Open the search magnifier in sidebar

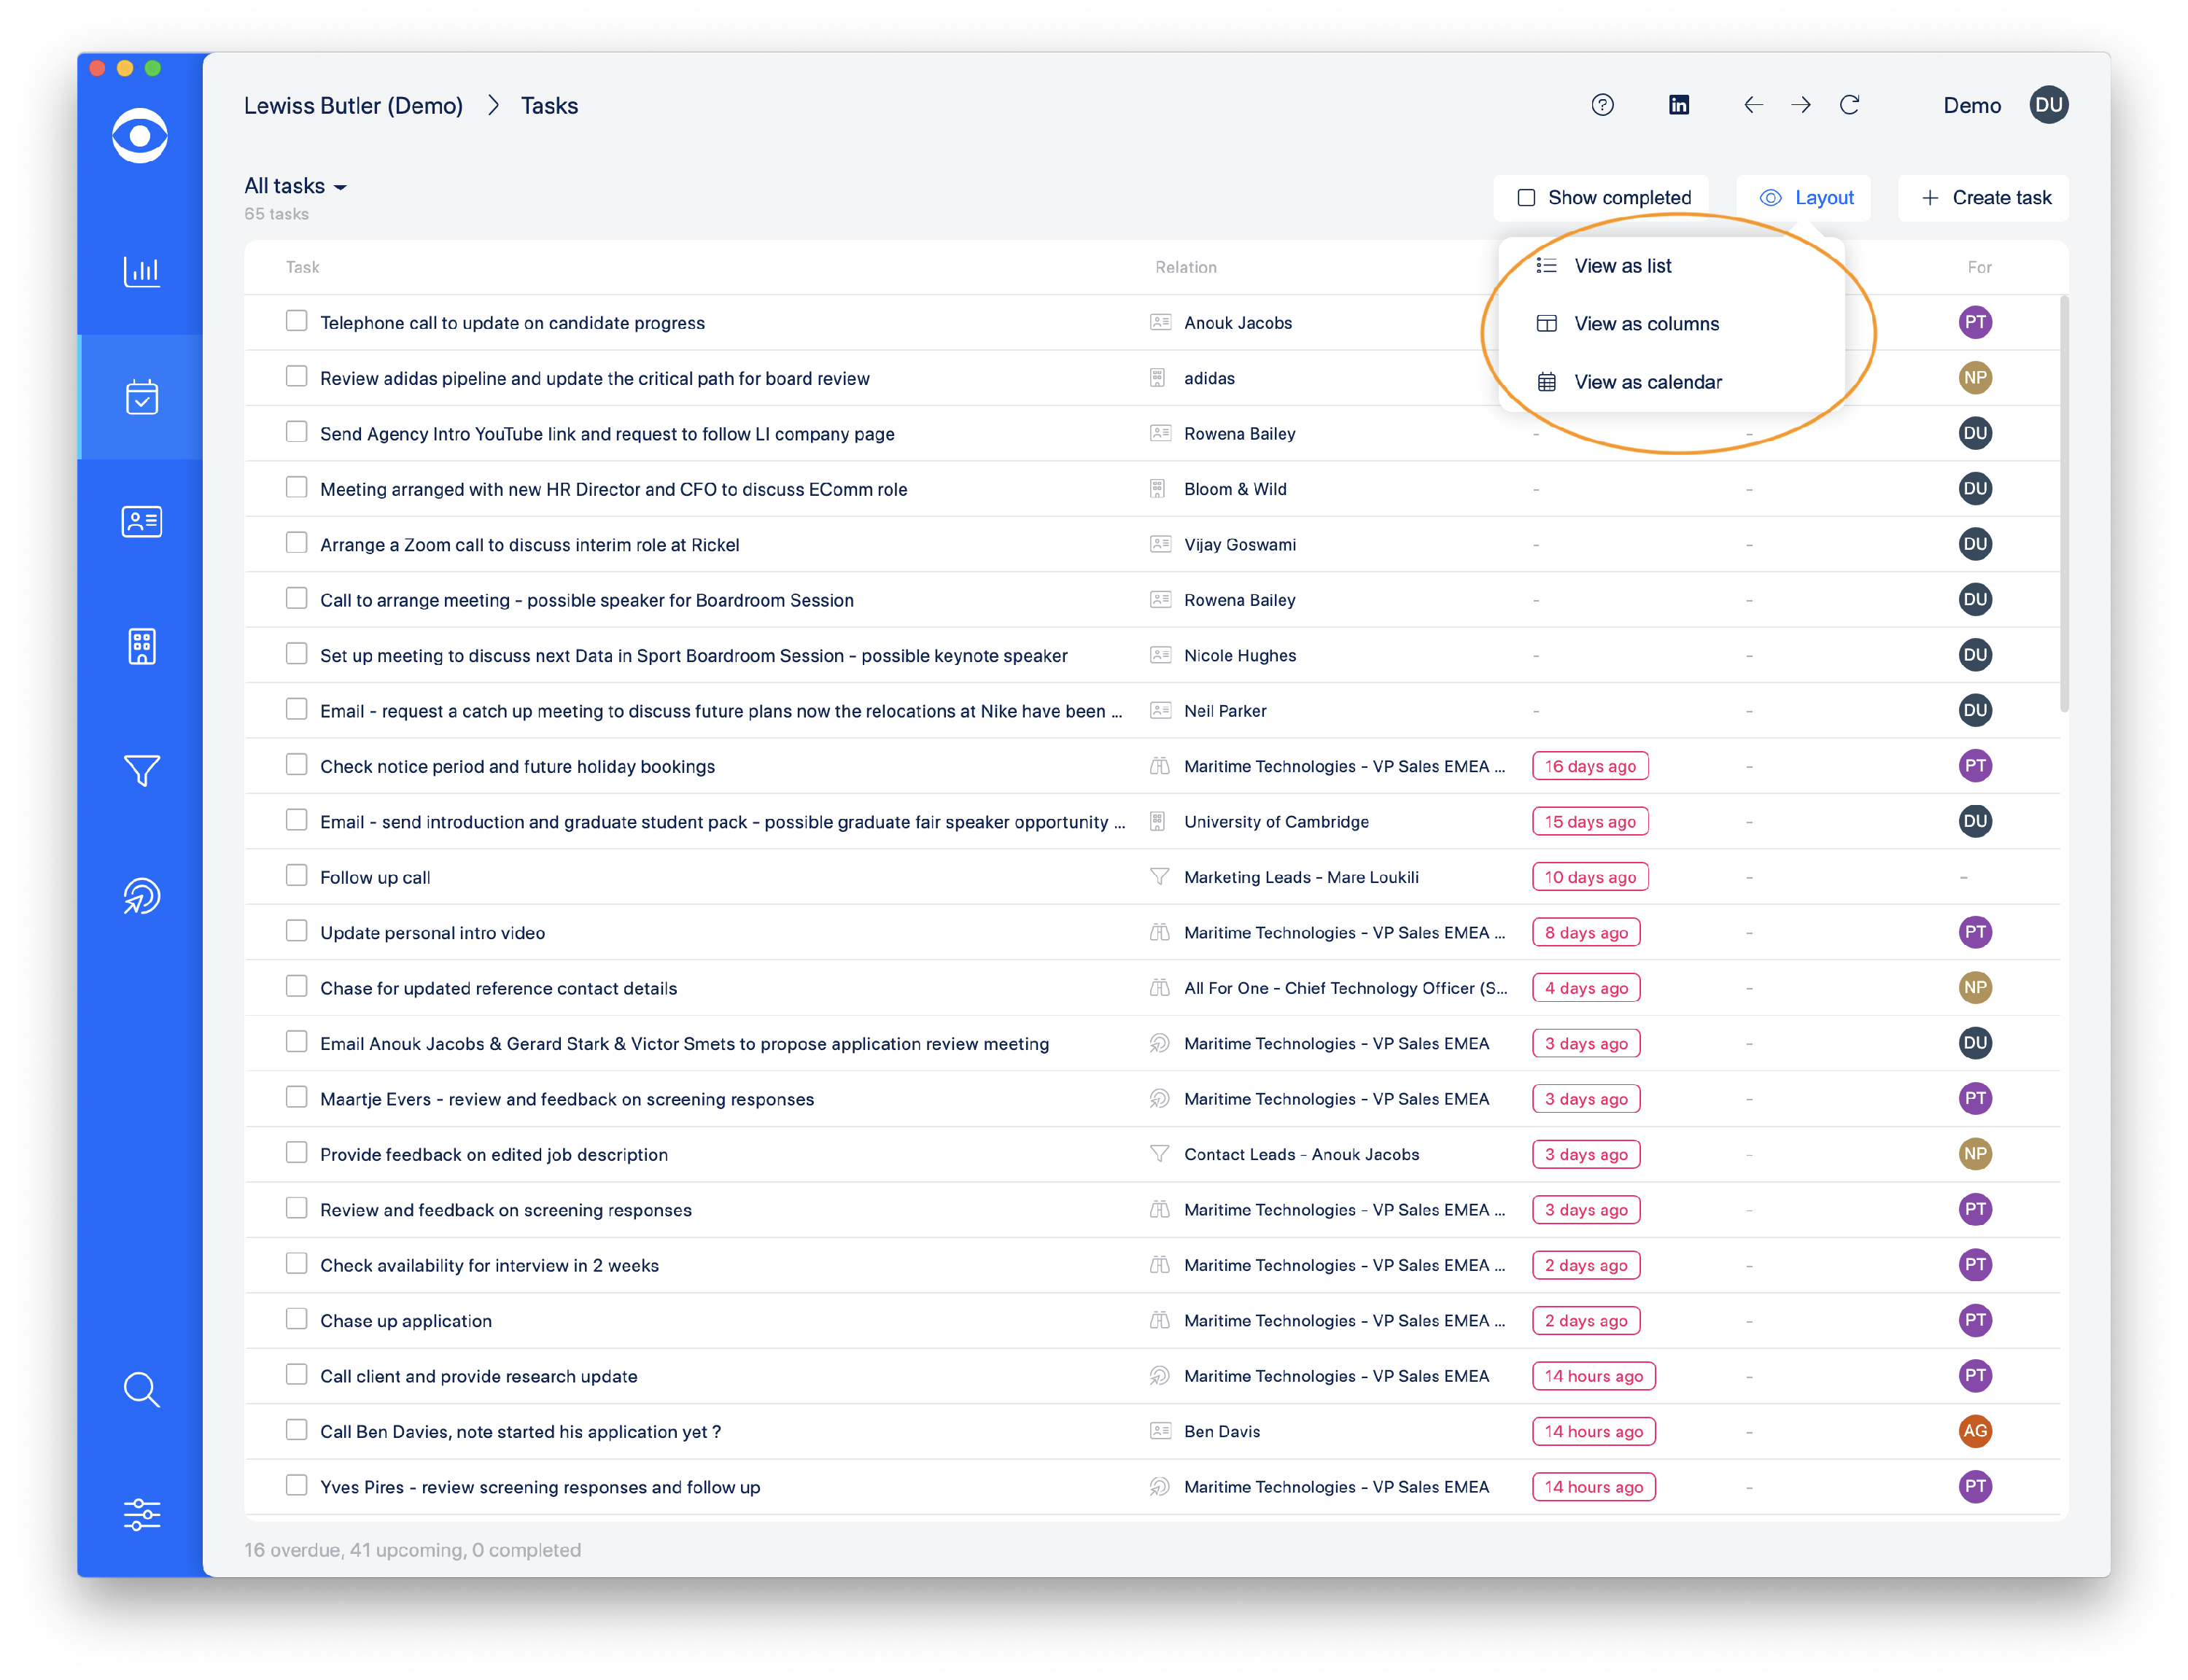[x=141, y=1389]
